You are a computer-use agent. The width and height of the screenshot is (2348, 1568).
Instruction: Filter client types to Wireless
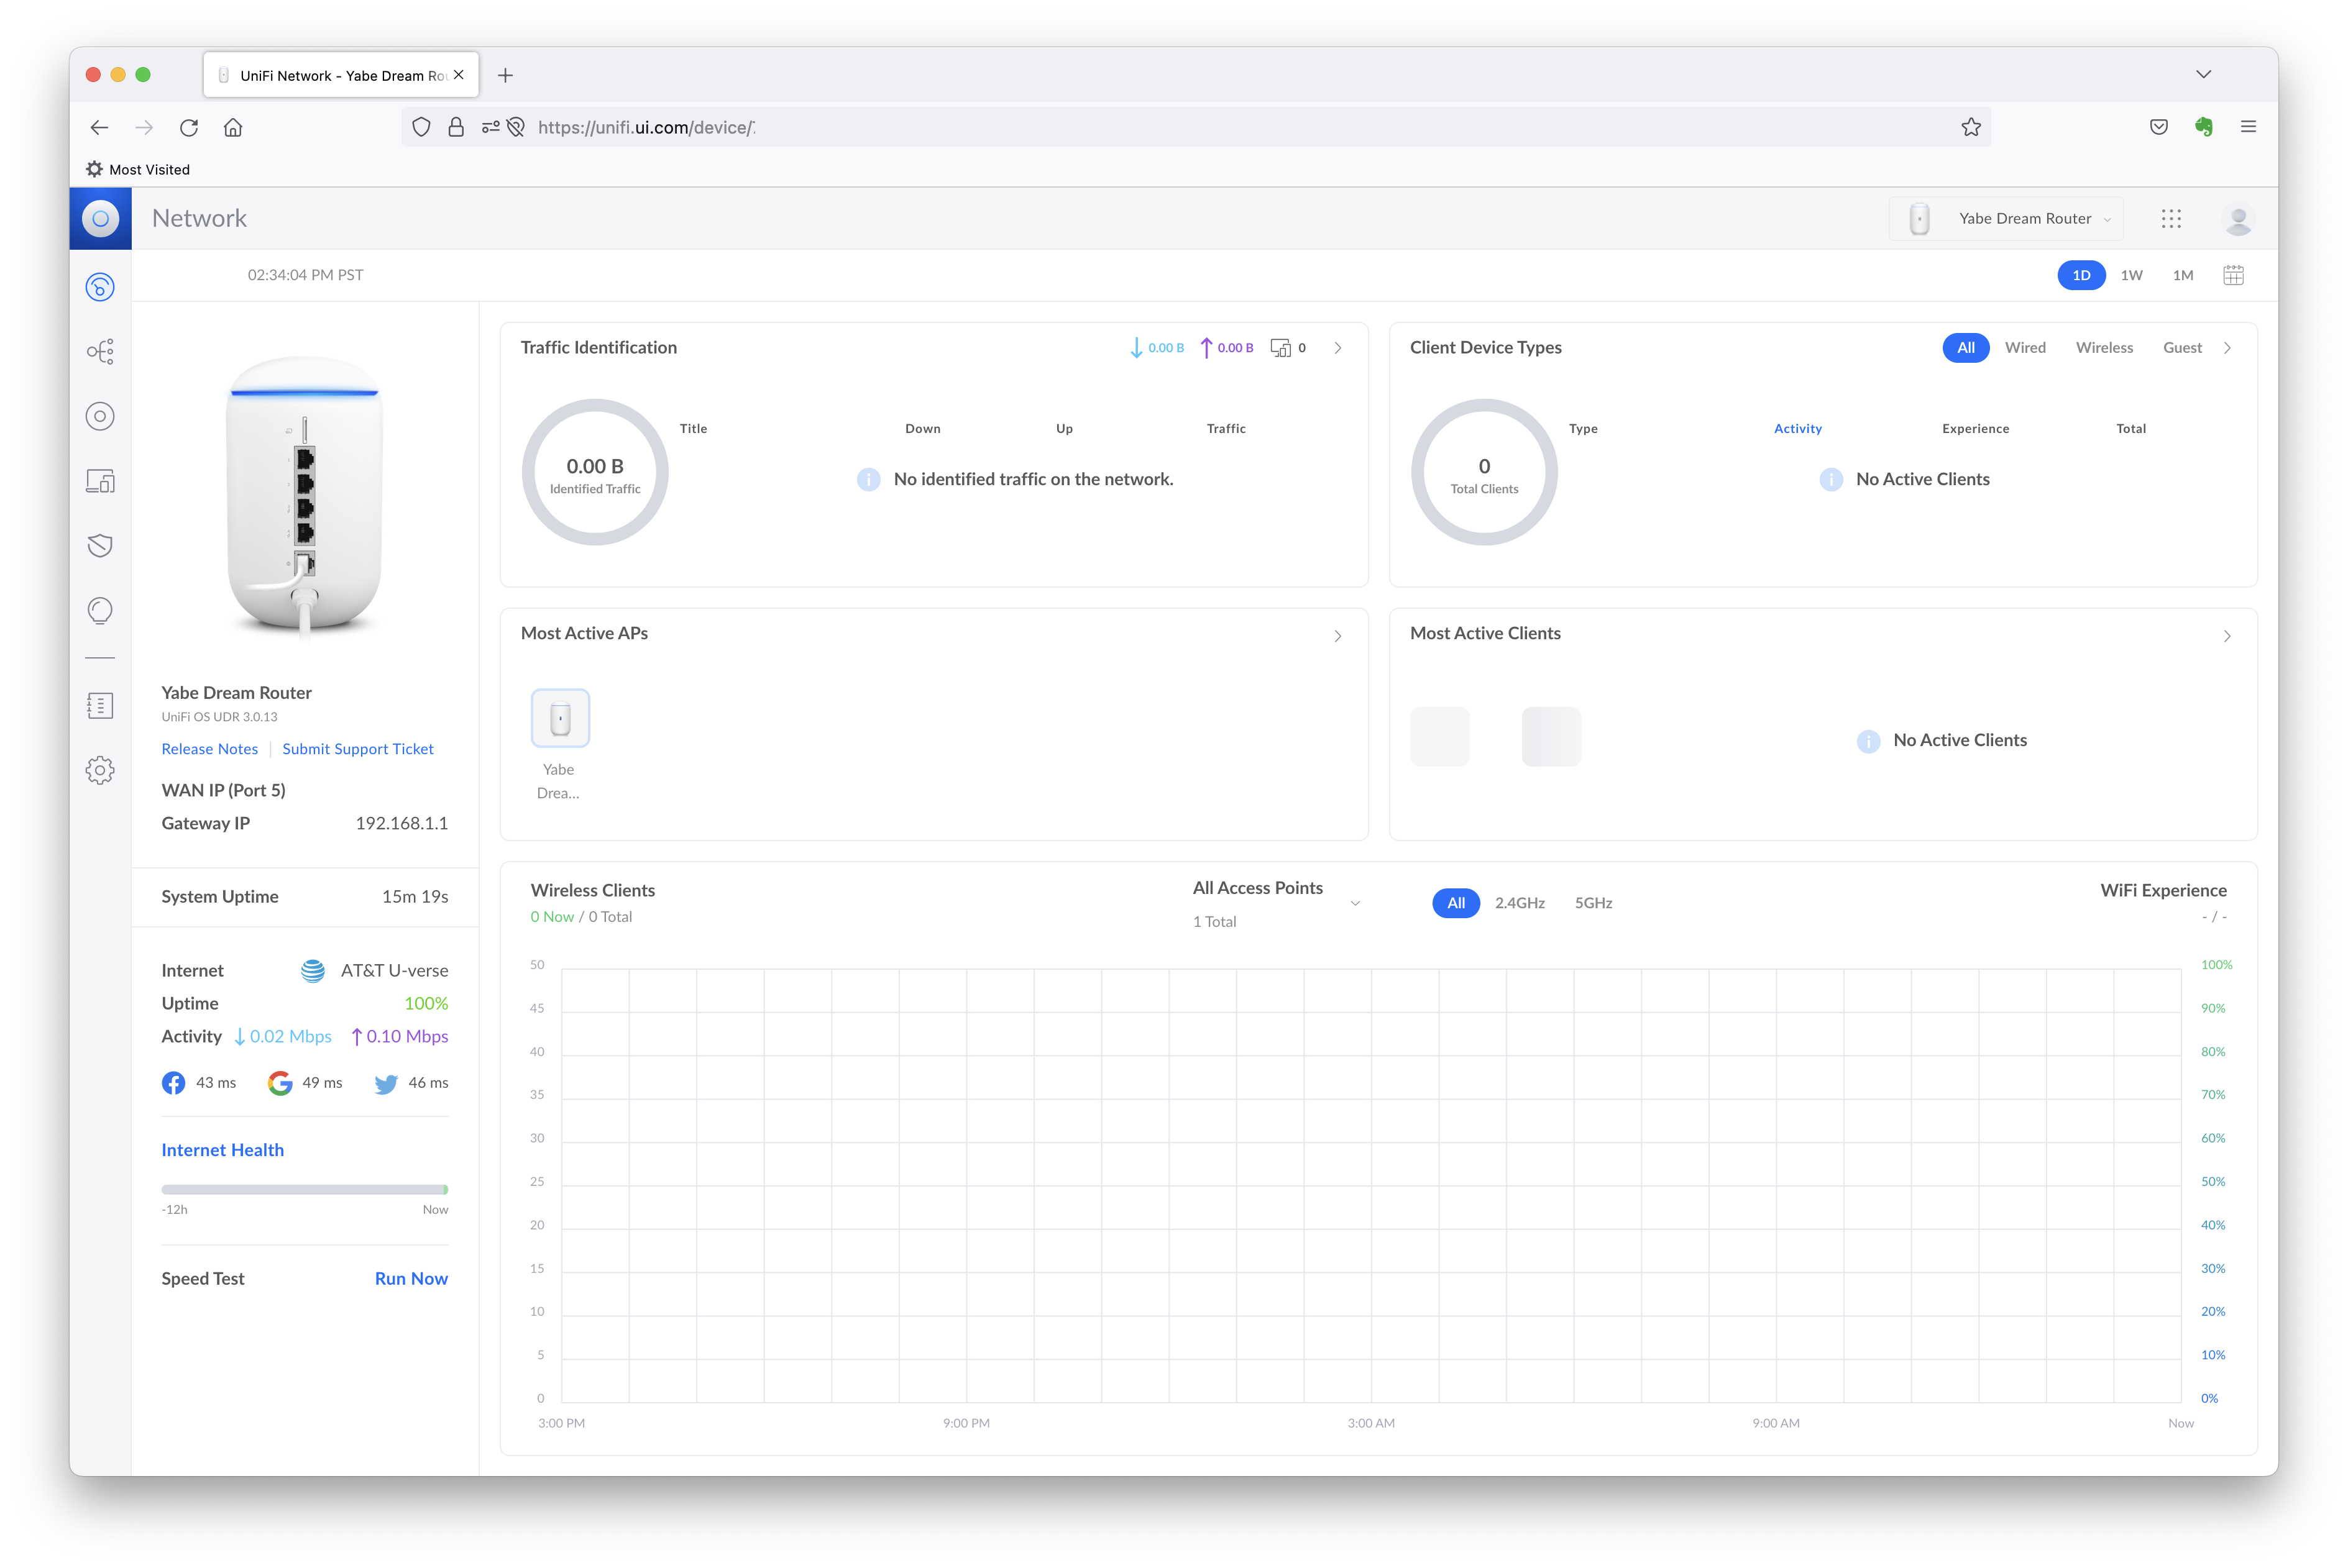tap(2104, 348)
